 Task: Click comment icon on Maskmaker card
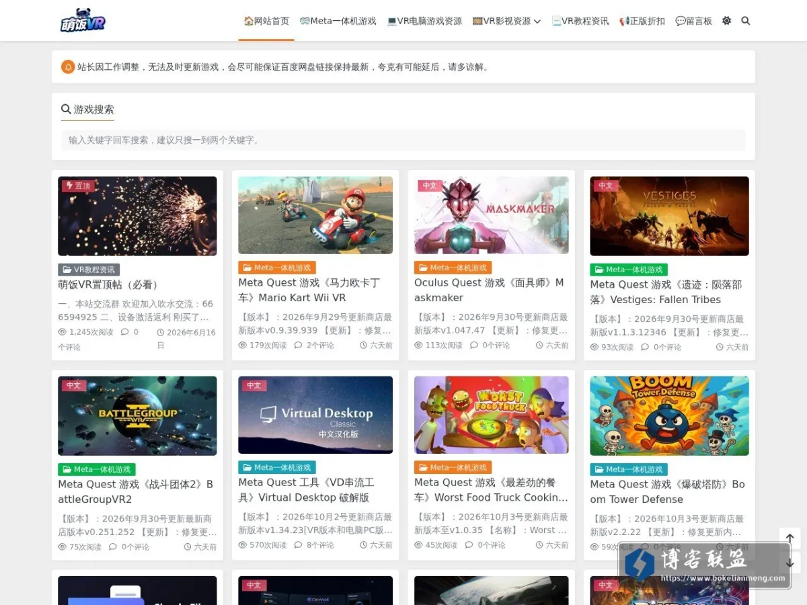coord(474,345)
